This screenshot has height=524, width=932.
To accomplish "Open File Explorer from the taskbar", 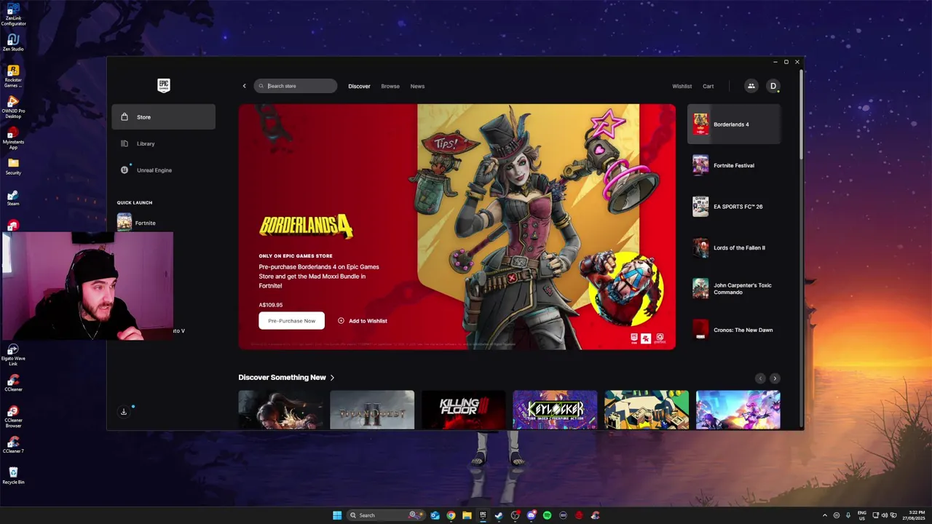I will point(467,515).
